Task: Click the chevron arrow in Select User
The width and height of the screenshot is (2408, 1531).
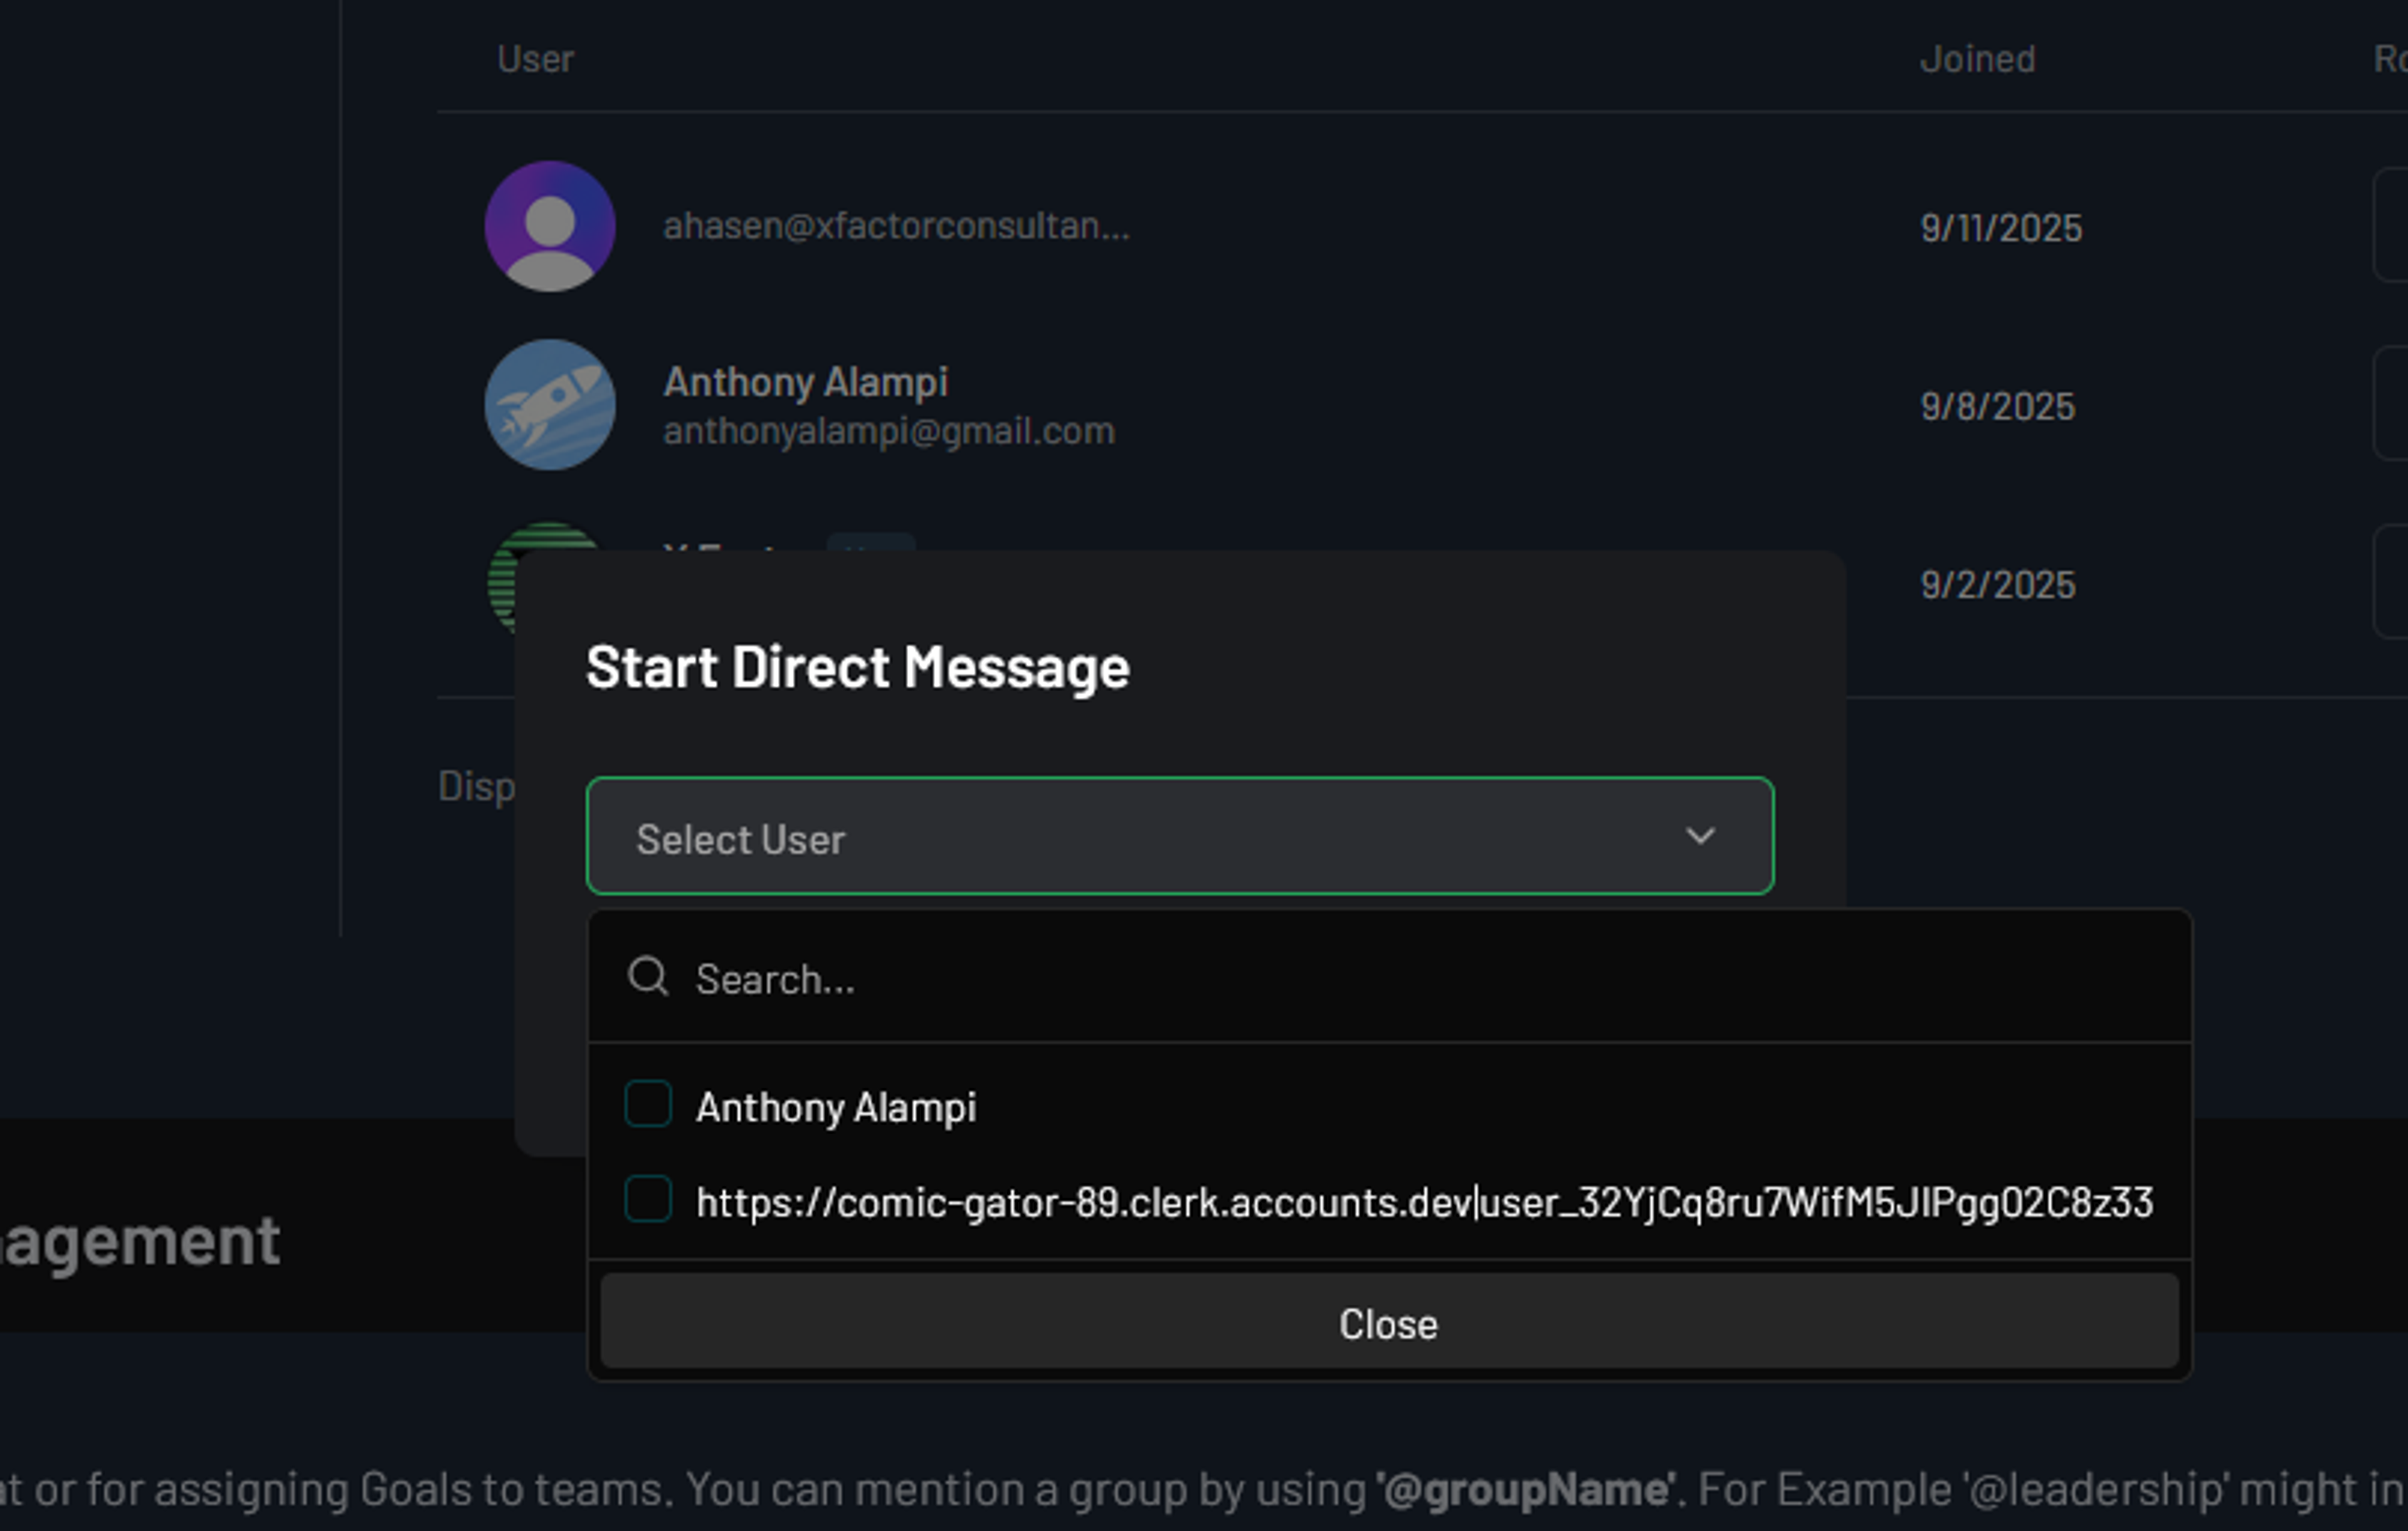Action: [1700, 836]
